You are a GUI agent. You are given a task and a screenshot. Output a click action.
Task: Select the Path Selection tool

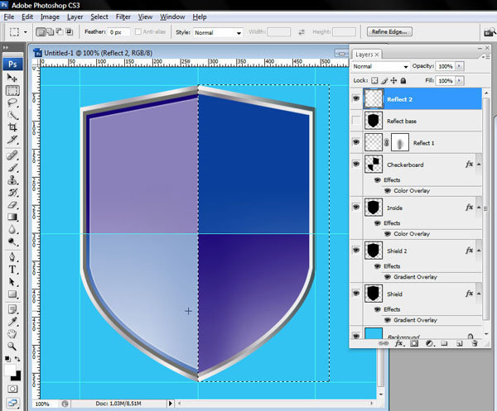click(x=12, y=282)
